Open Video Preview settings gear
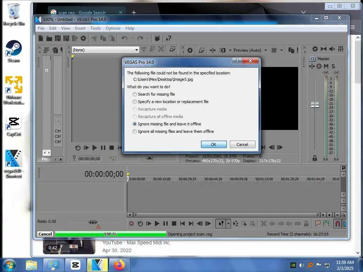The height and width of the screenshot is (272, 363). [190, 50]
